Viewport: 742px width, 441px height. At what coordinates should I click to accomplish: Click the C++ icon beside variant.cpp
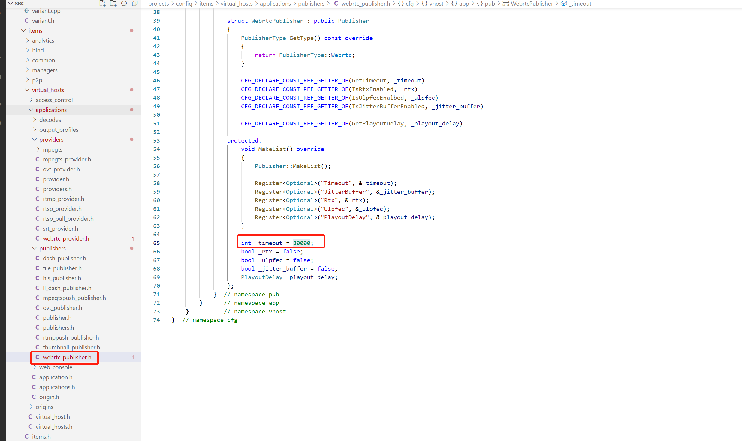pyautogui.click(x=27, y=10)
